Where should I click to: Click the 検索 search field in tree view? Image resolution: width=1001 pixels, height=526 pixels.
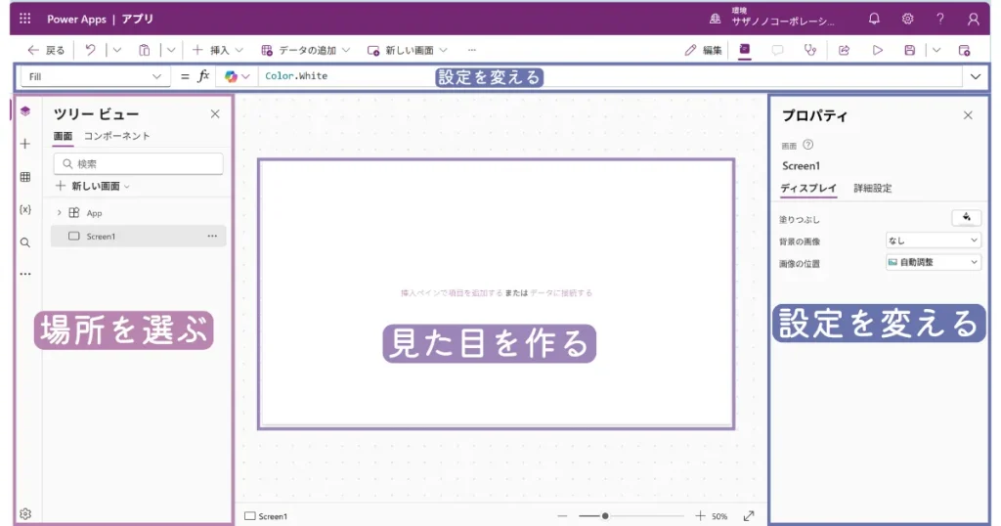pyautogui.click(x=138, y=163)
